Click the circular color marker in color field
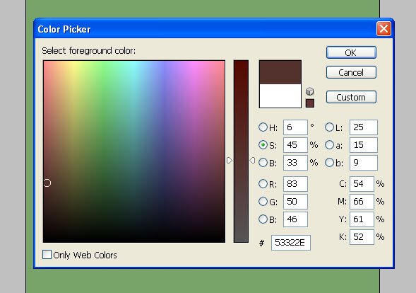Image resolution: width=416 pixels, height=293 pixels. [x=47, y=183]
